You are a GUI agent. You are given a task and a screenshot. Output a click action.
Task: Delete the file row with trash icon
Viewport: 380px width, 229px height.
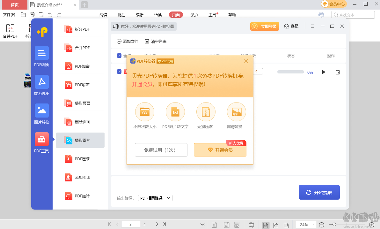338,72
